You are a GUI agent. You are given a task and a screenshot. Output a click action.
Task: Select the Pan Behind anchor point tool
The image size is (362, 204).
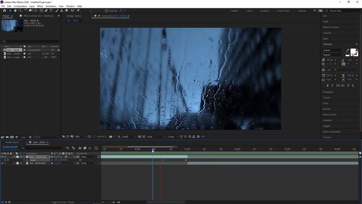click(36, 11)
